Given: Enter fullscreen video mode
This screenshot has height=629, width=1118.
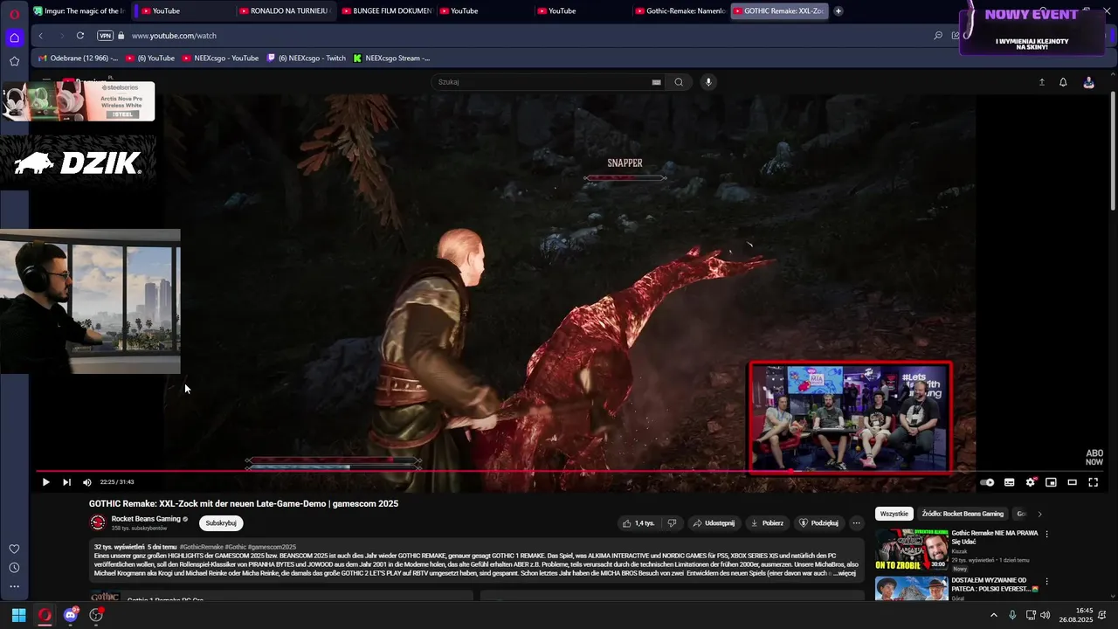Looking at the screenshot, I should (x=1093, y=482).
